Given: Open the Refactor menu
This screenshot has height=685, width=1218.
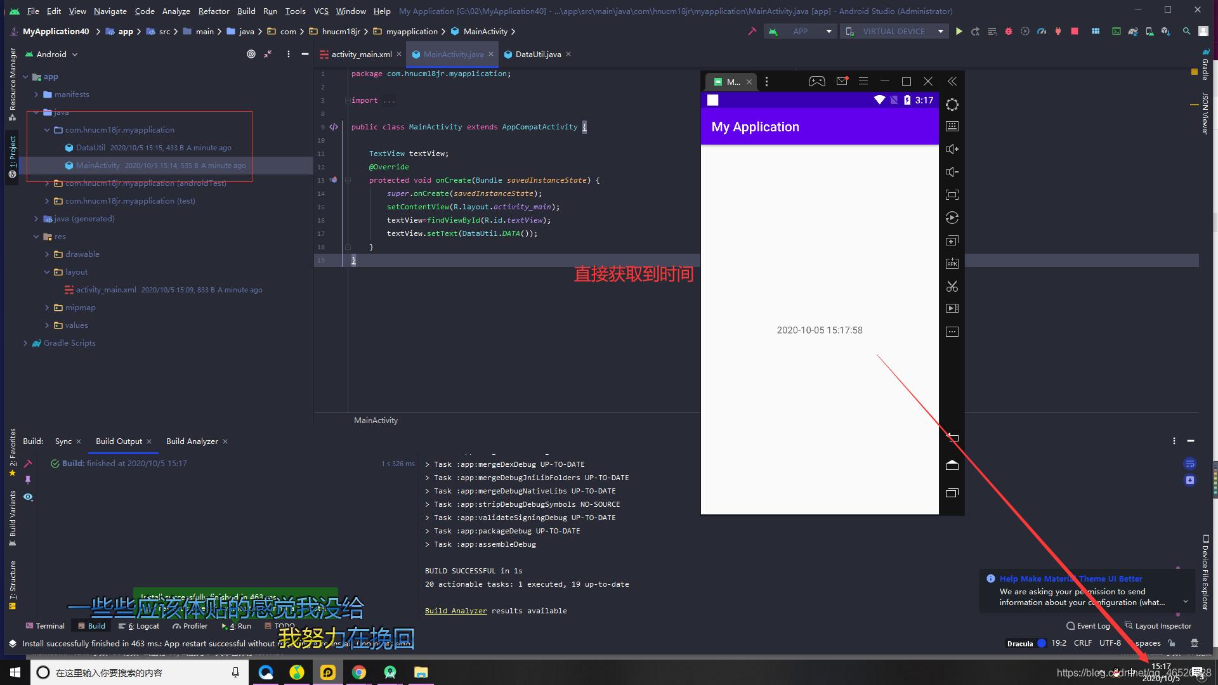Looking at the screenshot, I should (214, 11).
